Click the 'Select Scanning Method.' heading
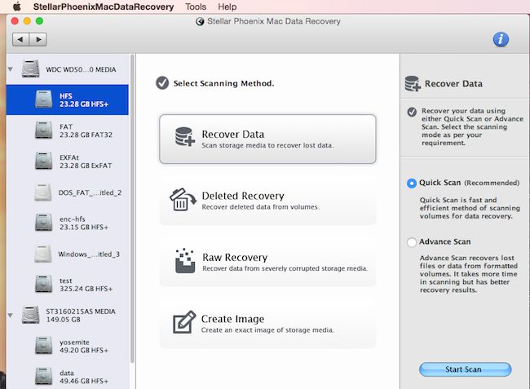This screenshot has width=530, height=389. click(x=223, y=83)
